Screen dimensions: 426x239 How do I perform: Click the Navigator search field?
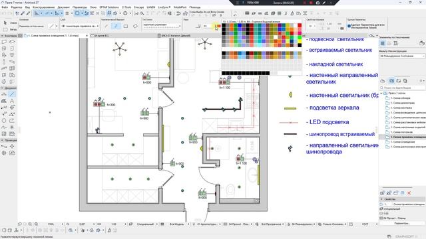point(402,88)
